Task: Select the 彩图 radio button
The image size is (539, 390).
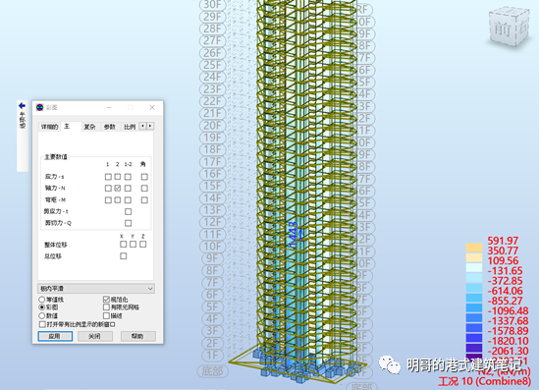Action: 42,307
